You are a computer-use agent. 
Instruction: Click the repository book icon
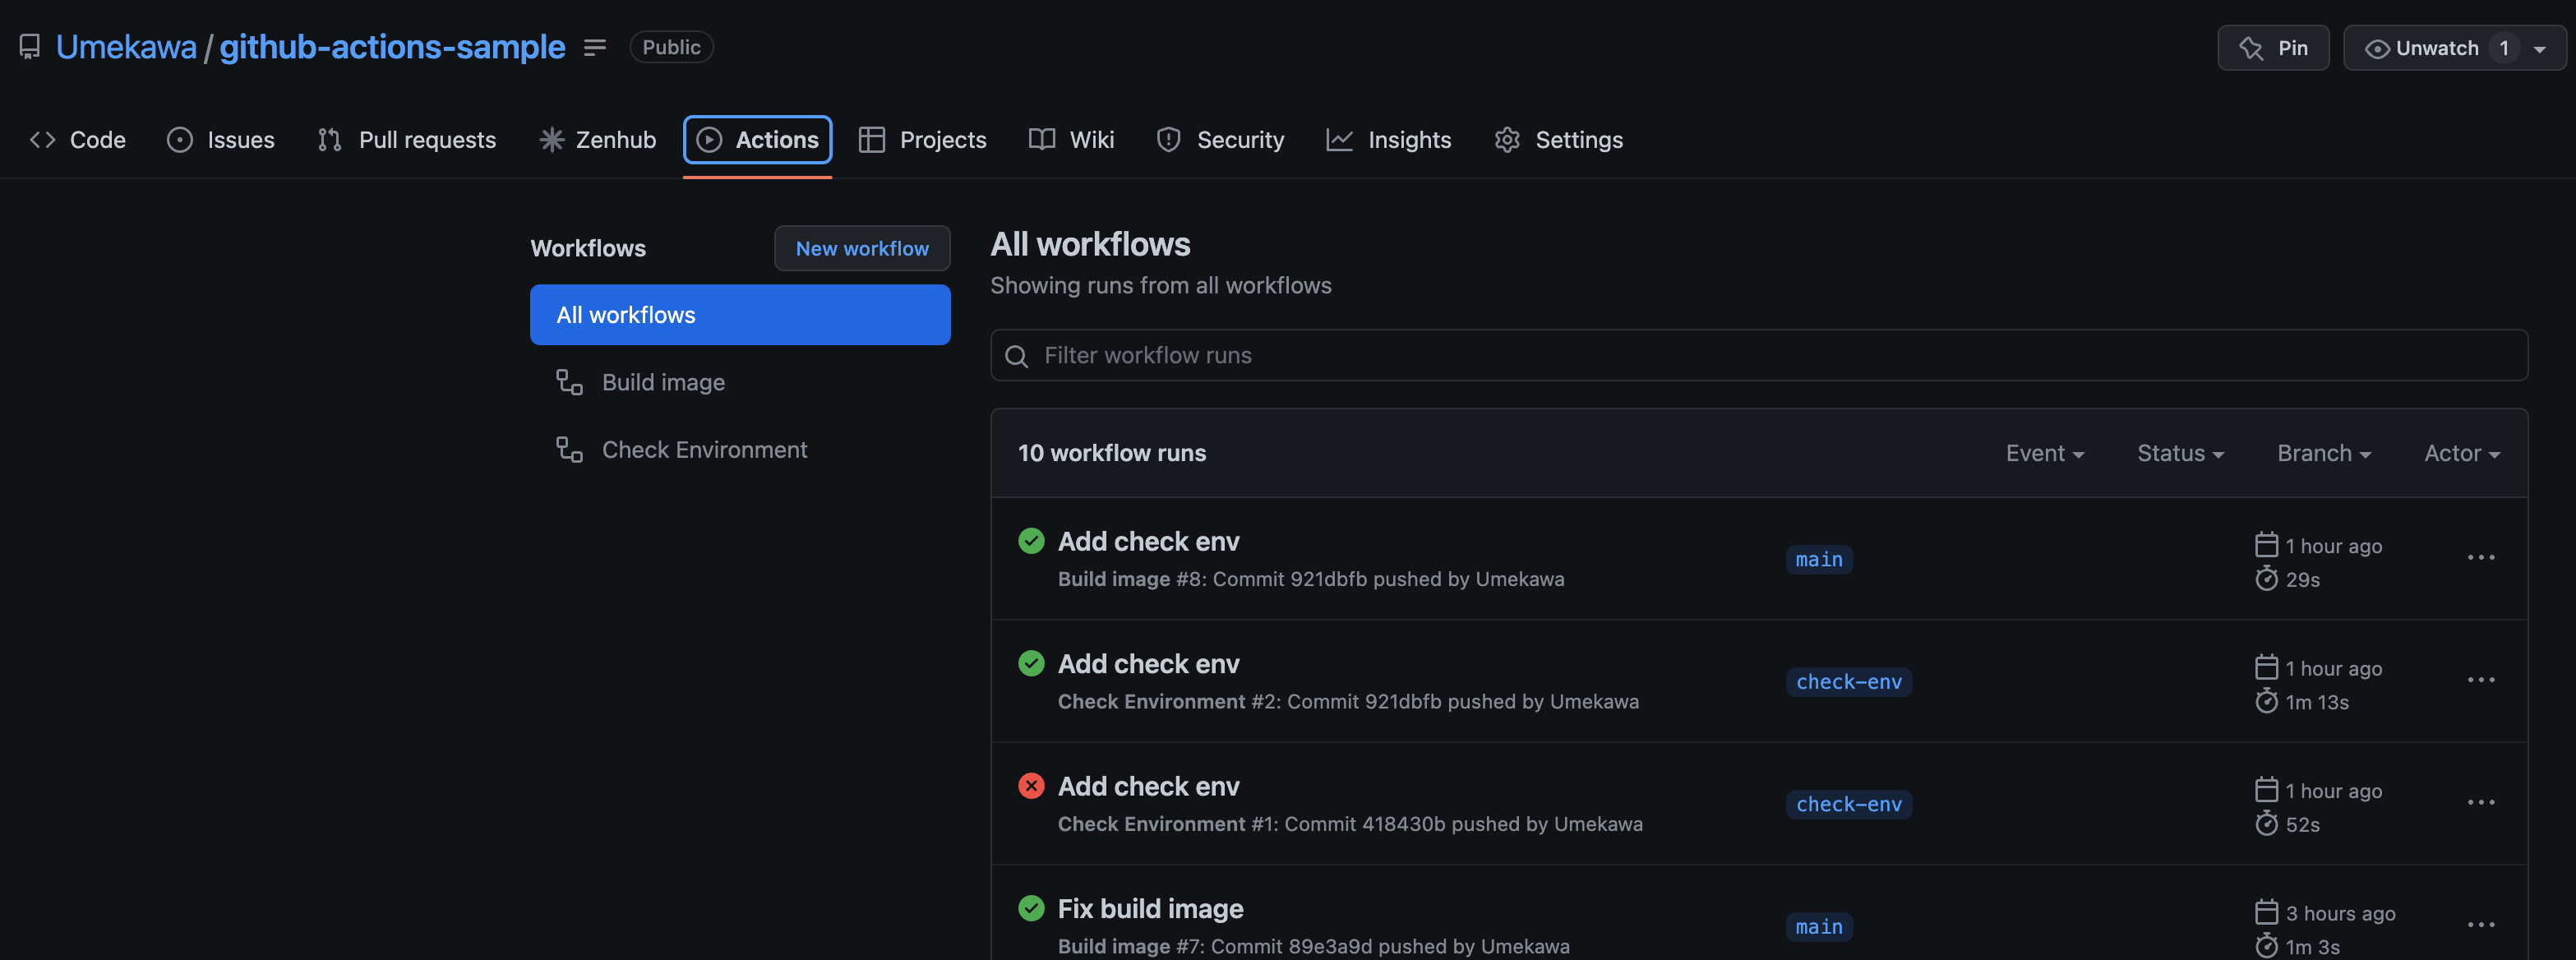click(x=30, y=47)
